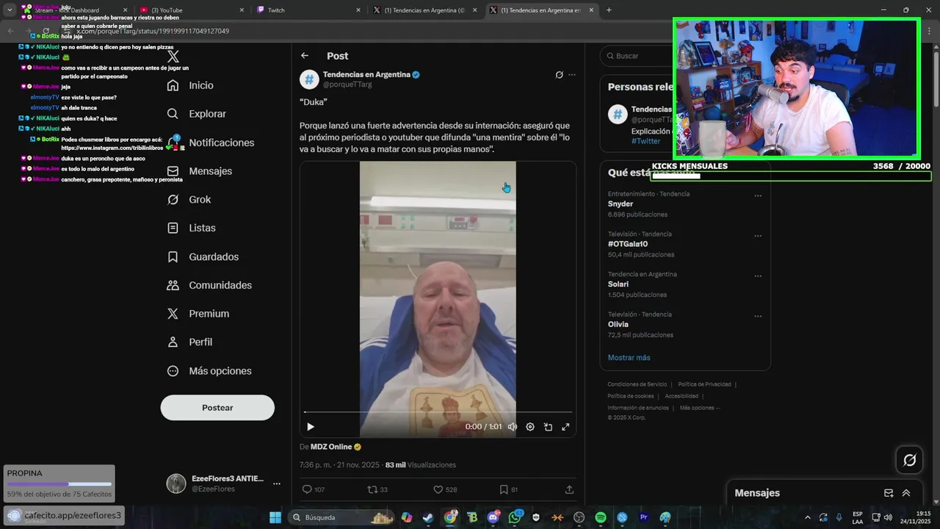The height and width of the screenshot is (529, 940).
Task: Open Tendencias en Argentina profile name
Action: click(x=366, y=74)
